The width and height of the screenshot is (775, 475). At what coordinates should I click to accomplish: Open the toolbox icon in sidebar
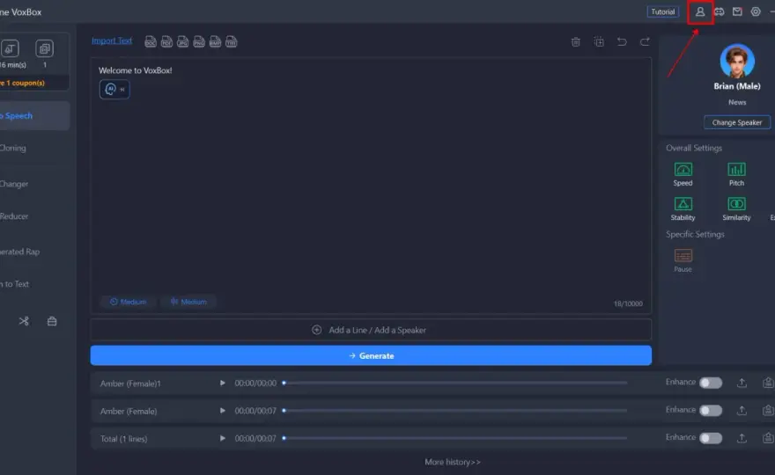pyautogui.click(x=52, y=321)
